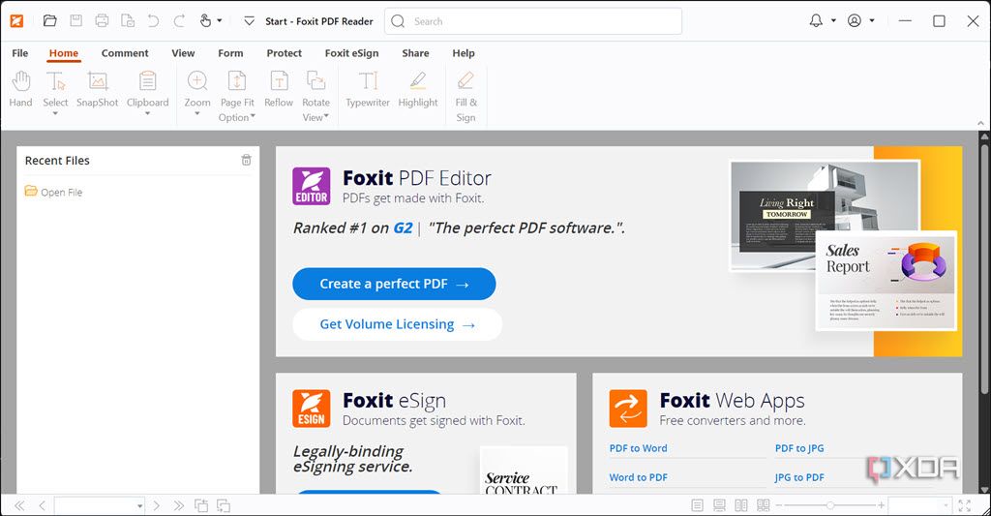The image size is (991, 516).
Task: Click the Clipboard tool
Action: pyautogui.click(x=148, y=88)
